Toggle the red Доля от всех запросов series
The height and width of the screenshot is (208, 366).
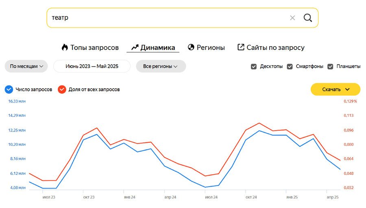click(62, 89)
